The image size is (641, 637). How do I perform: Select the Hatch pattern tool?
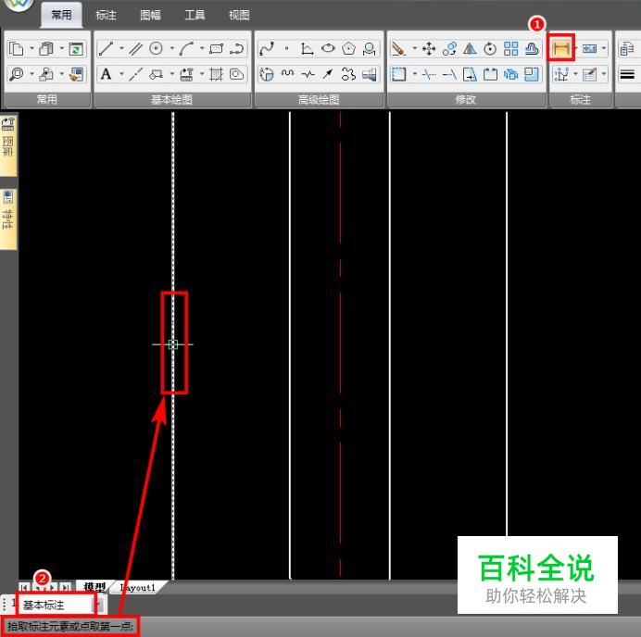click(x=216, y=74)
